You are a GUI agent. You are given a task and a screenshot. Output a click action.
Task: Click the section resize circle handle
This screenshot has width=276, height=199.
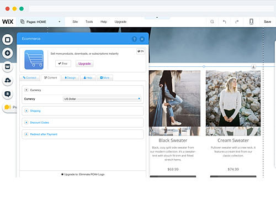click(x=204, y=66)
